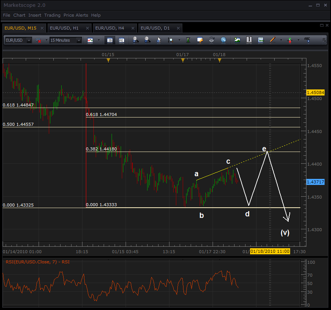This screenshot has height=310, width=331.
Task: Click the 1.45084 yellow price label
Action: [x=315, y=92]
